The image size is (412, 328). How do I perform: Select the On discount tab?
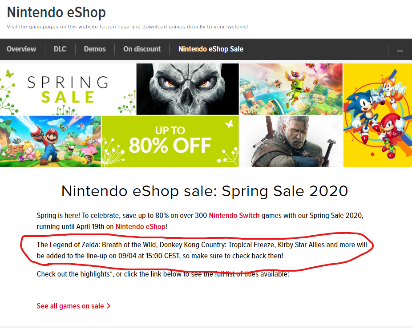142,49
